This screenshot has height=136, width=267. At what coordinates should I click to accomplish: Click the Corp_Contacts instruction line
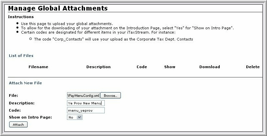(x=113, y=39)
